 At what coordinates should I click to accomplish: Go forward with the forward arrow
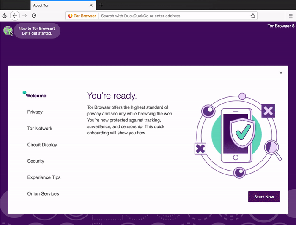25,16
